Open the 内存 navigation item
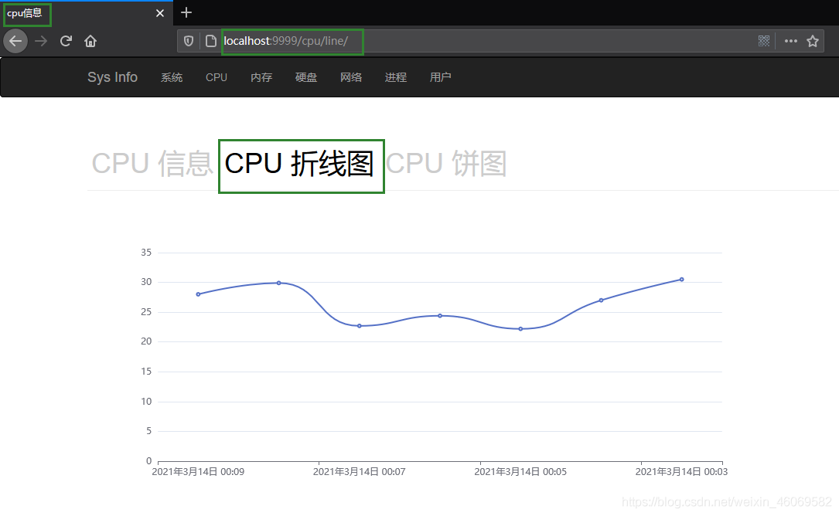This screenshot has height=516, width=839. pos(261,77)
